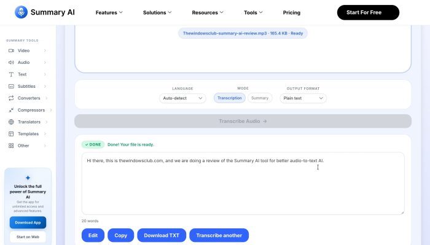The image size is (430, 245).
Task: Click the Audio speaker icon in sidebar
Action: pos(11,63)
